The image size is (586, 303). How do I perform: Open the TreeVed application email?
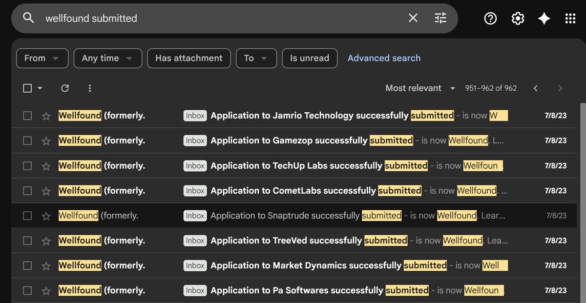tap(293, 241)
